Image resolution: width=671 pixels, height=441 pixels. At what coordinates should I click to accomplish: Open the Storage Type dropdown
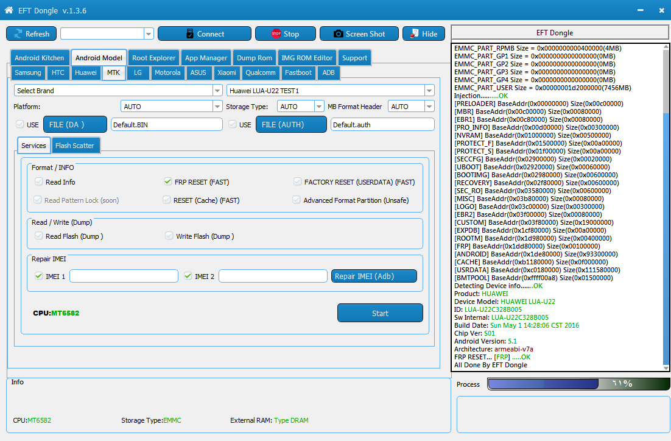pos(319,106)
